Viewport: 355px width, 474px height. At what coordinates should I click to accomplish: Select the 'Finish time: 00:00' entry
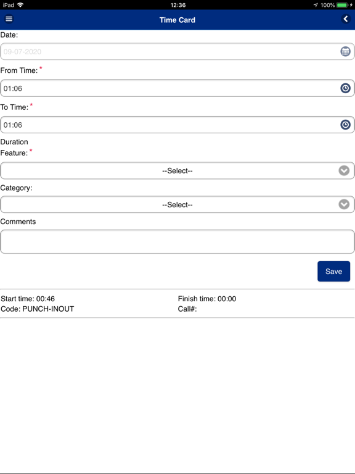point(207,299)
